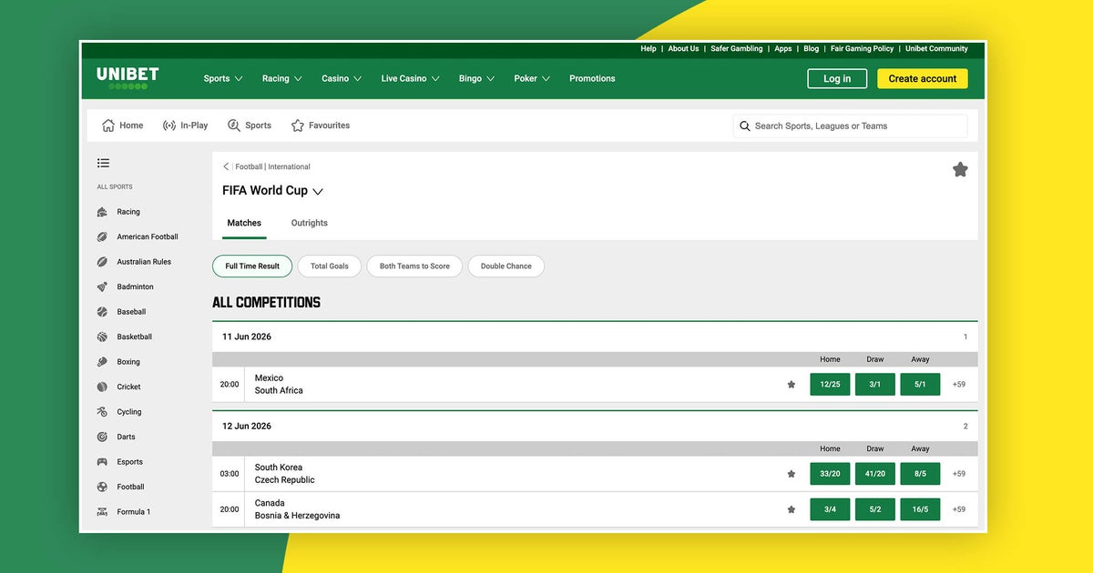
Task: Click the Baseball icon in the sidebar
Action: click(x=102, y=312)
